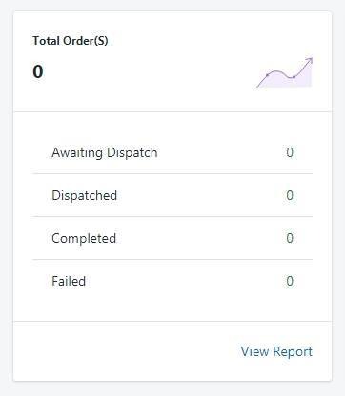The width and height of the screenshot is (345, 396).
Task: Click the bold total orders zero figure
Action: point(38,71)
